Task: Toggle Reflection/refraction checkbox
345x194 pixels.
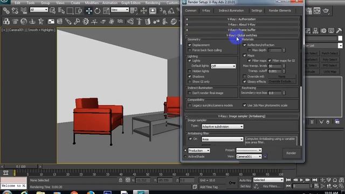Action: pyautogui.click(x=244, y=45)
